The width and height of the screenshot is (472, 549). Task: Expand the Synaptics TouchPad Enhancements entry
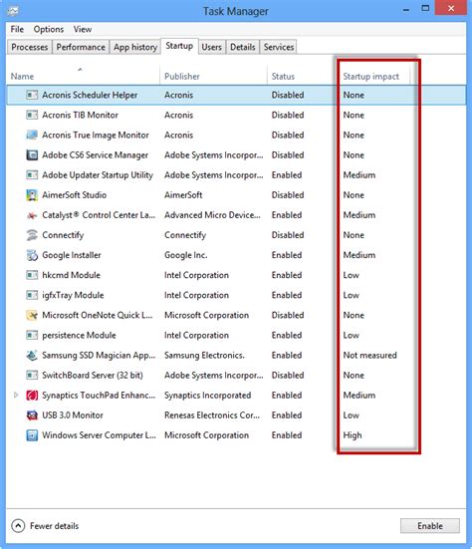pos(16,395)
